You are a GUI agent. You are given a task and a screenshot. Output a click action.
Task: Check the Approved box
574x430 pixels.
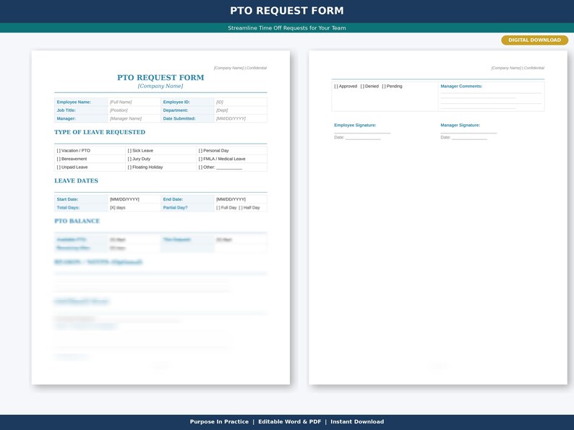click(336, 87)
